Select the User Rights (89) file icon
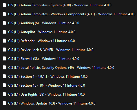Screen dimensions: 137x110 tap(4, 94)
